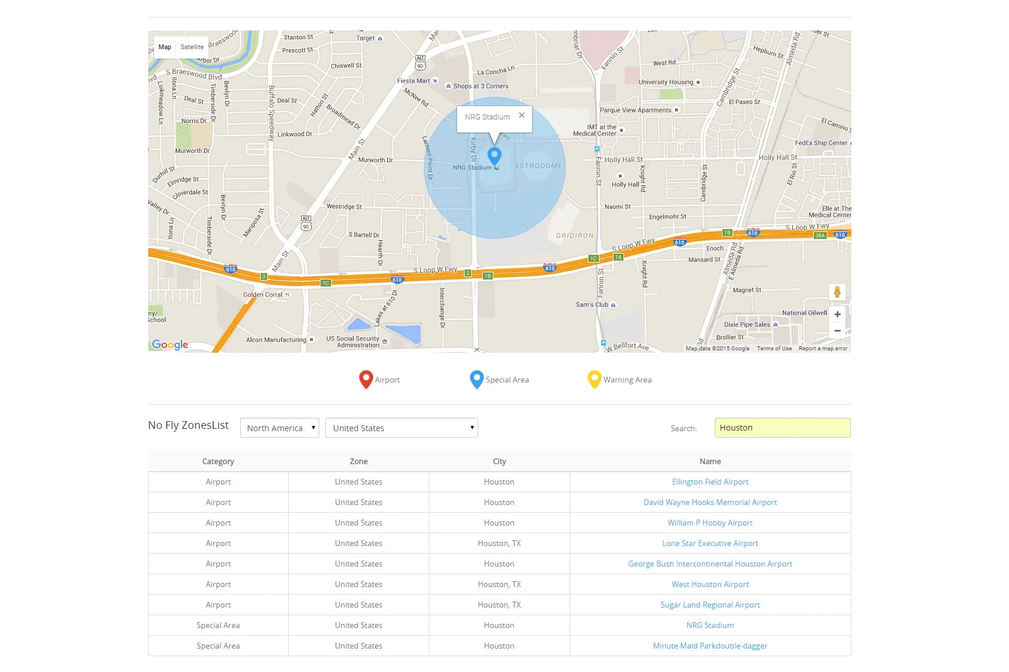Click the Sam's Club shop marker
The image size is (1009, 672).
(x=613, y=305)
